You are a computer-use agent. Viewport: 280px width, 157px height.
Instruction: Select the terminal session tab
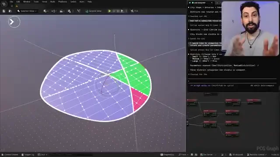click(x=201, y=3)
